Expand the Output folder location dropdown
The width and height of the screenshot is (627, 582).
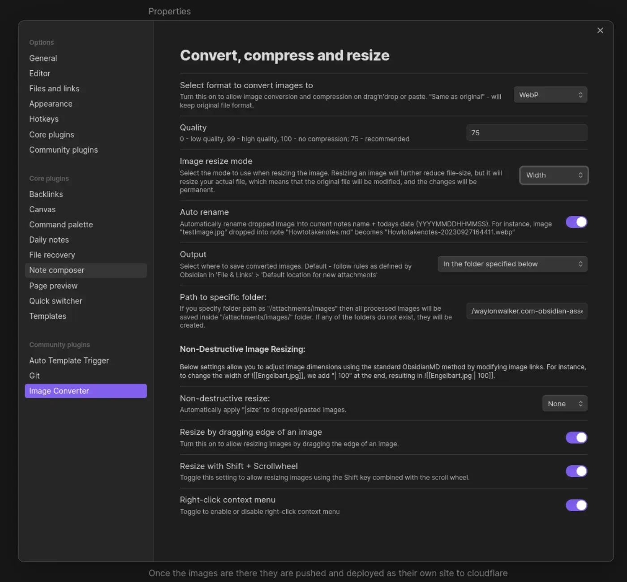[x=512, y=264]
